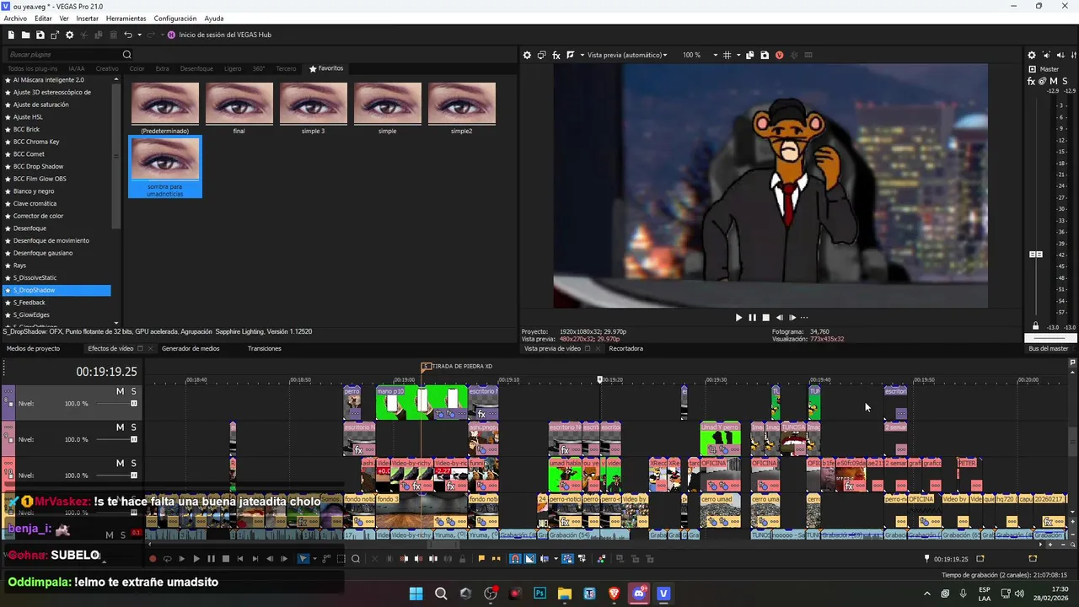Switch to the Medios de proyecto tab
1079x607 pixels.
[x=34, y=348]
